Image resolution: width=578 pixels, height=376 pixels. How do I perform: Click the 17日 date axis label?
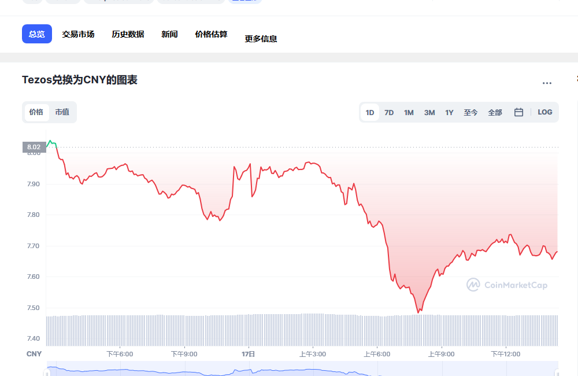[249, 354]
